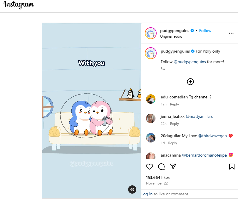Click the verified badge in caption
Screen dimensions: 238x203
(x=193, y=51)
